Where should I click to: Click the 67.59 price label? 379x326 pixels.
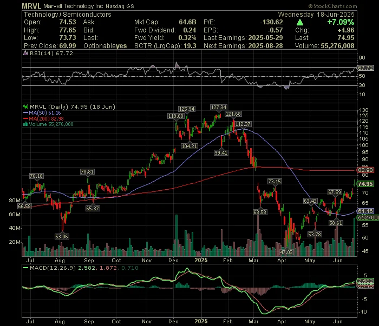pos(335,192)
